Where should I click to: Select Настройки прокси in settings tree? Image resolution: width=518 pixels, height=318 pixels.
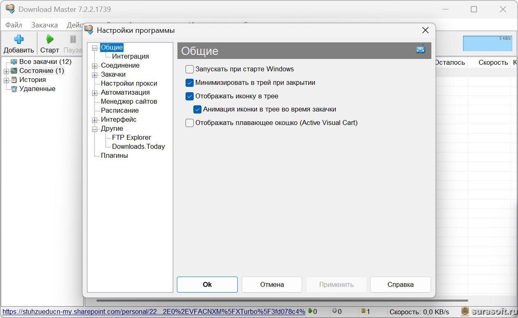tap(129, 84)
